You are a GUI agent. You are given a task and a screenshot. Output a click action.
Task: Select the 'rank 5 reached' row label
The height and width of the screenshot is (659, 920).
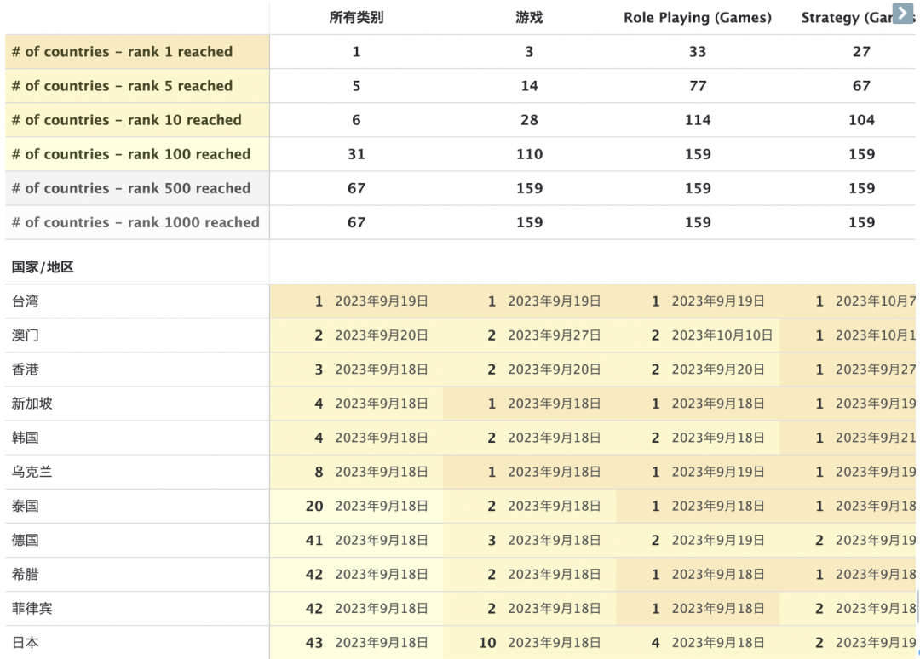pos(122,86)
